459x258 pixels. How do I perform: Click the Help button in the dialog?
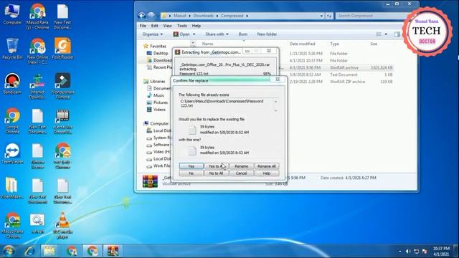[x=266, y=173]
